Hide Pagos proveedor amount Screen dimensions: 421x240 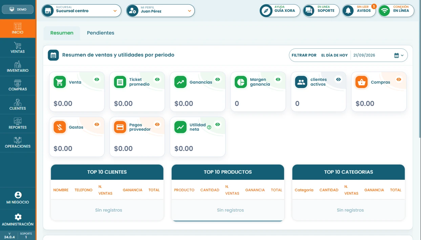[x=157, y=125]
